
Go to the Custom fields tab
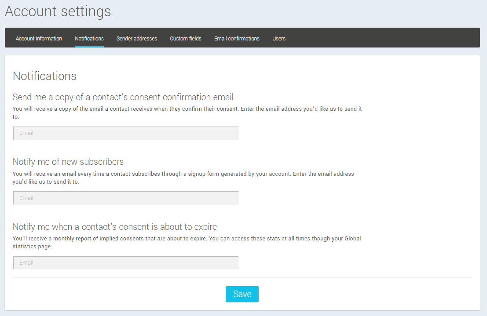[185, 39]
